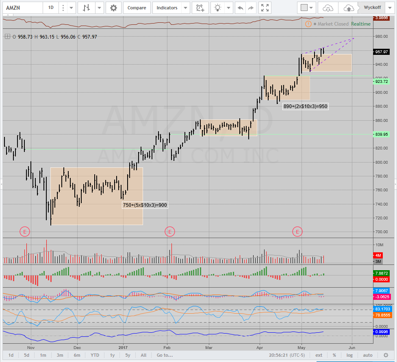Open the chart style dropdown arrow

[x=99, y=8]
